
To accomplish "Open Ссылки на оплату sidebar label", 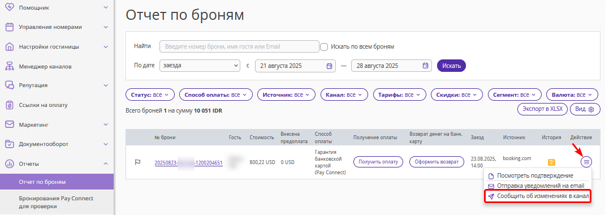I will 43,105.
